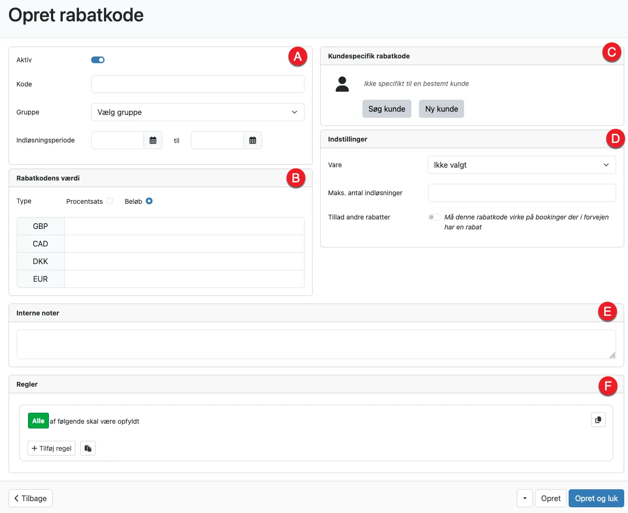The image size is (628, 513).
Task: Click the Kode input field
Action: tap(197, 84)
